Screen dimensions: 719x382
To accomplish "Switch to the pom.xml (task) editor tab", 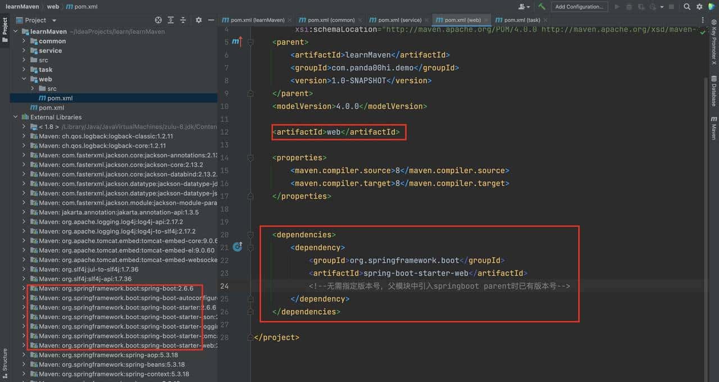I will point(517,20).
